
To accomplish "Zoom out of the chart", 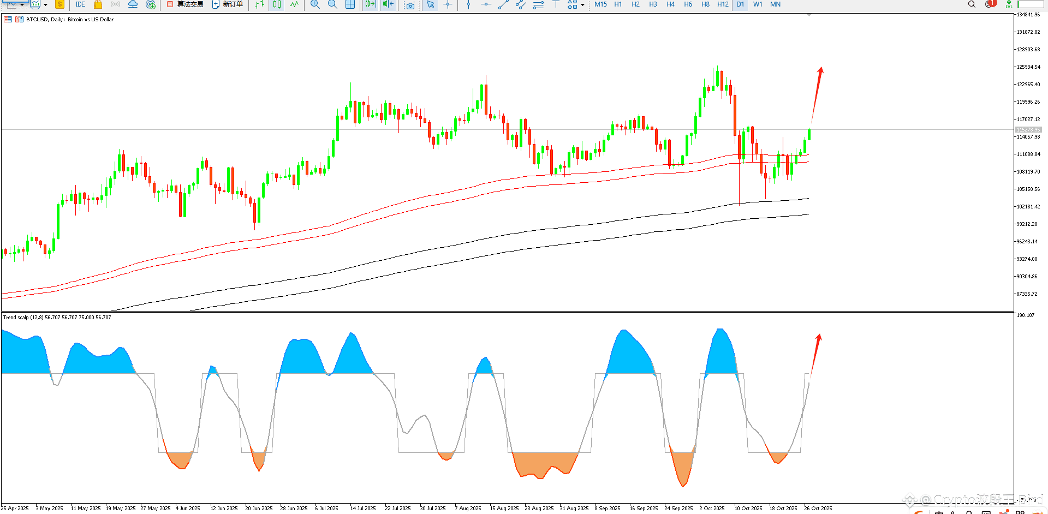I will click(332, 4).
